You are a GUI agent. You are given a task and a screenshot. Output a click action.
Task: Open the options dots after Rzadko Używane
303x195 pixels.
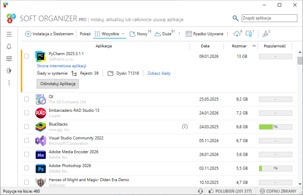227,34
